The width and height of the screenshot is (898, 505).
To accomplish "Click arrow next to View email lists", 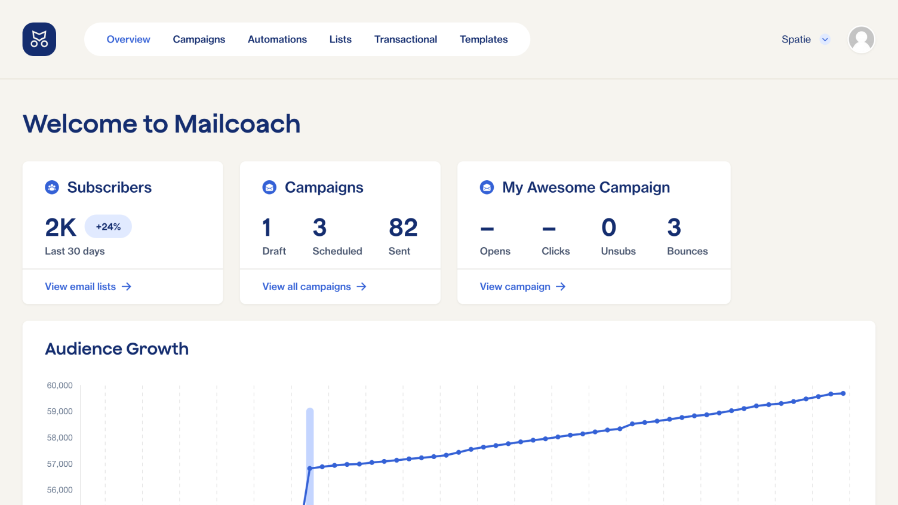I will pyautogui.click(x=127, y=287).
